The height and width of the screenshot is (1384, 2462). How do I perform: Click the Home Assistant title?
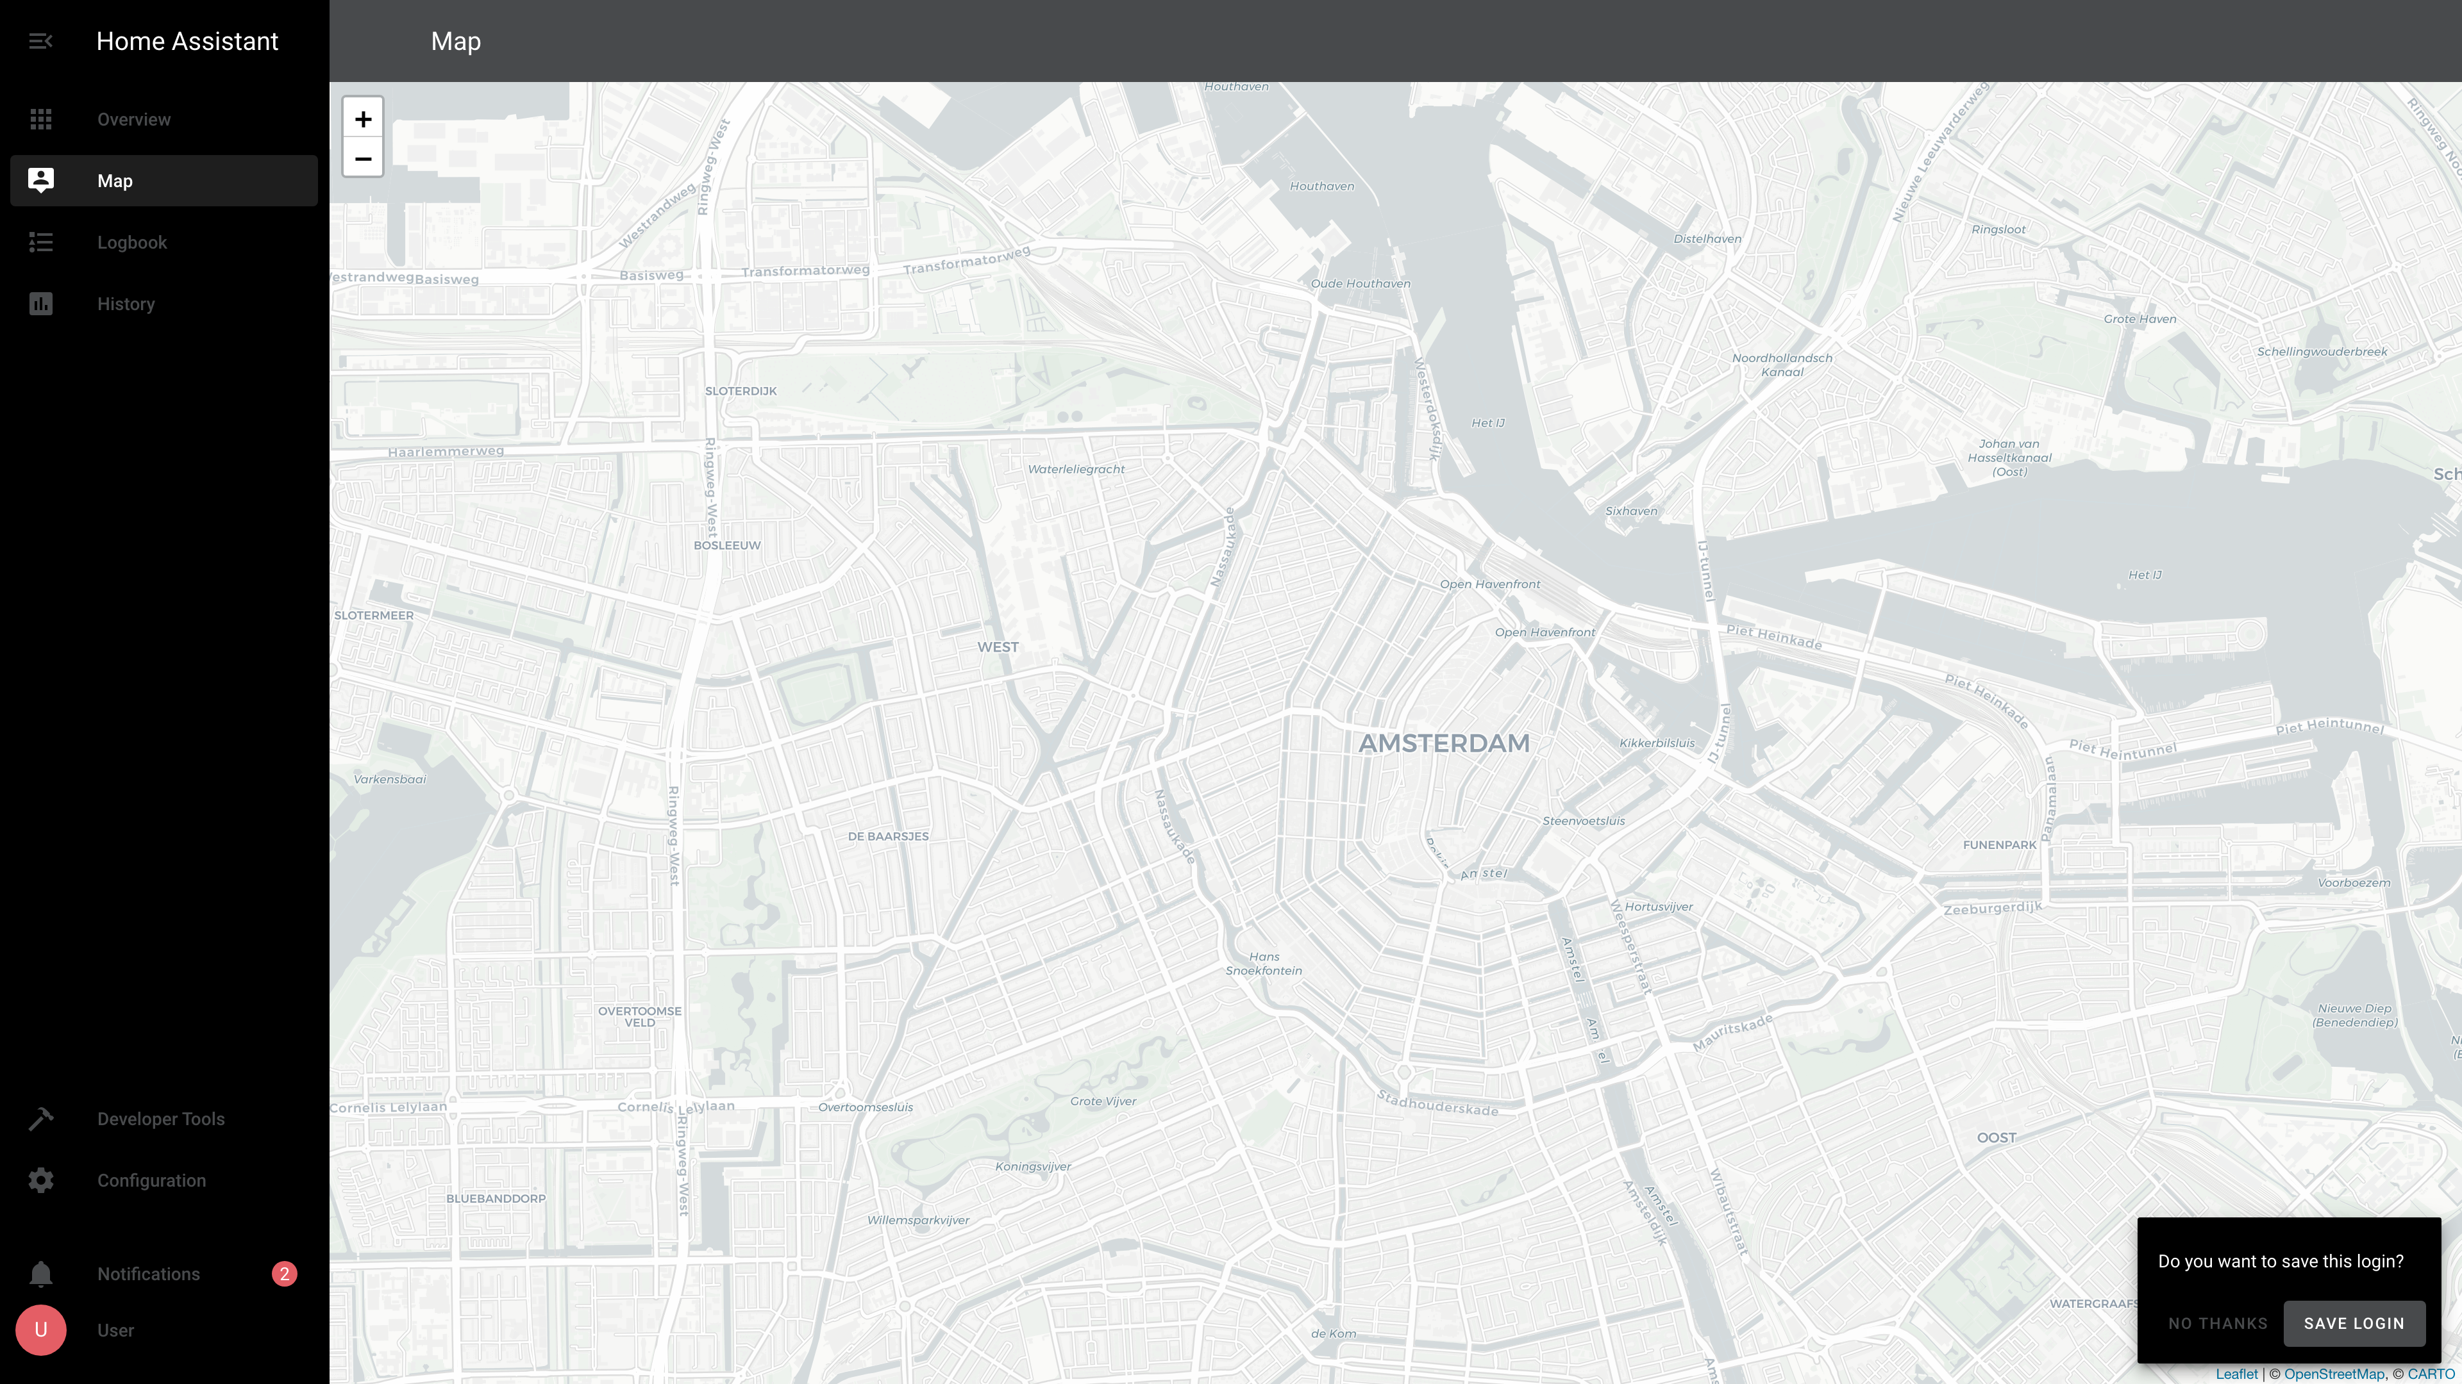tap(187, 41)
